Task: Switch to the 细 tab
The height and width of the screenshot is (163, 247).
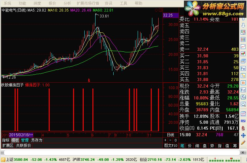Action: 197,146
